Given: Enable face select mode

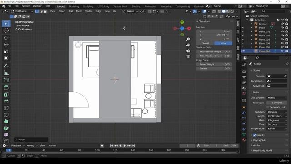Looking at the screenshot, I should 45,11.
